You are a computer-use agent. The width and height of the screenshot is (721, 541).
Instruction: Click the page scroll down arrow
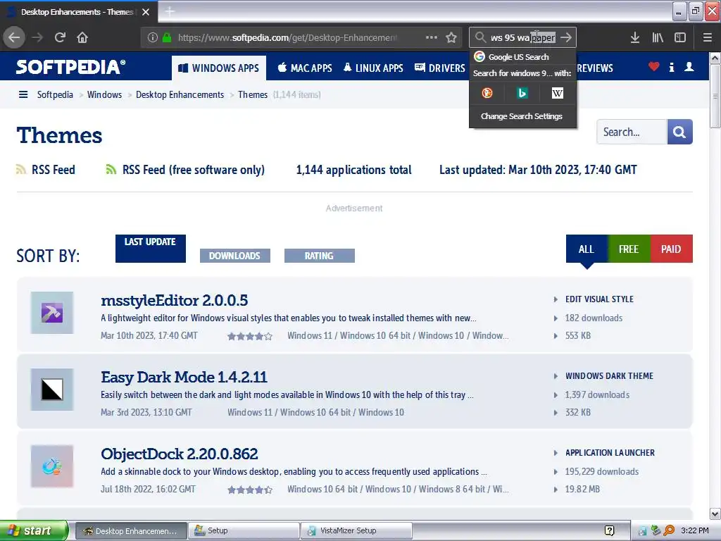coord(715,514)
